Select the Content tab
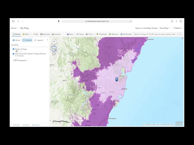The image size is (194, 145). (x=27, y=40)
